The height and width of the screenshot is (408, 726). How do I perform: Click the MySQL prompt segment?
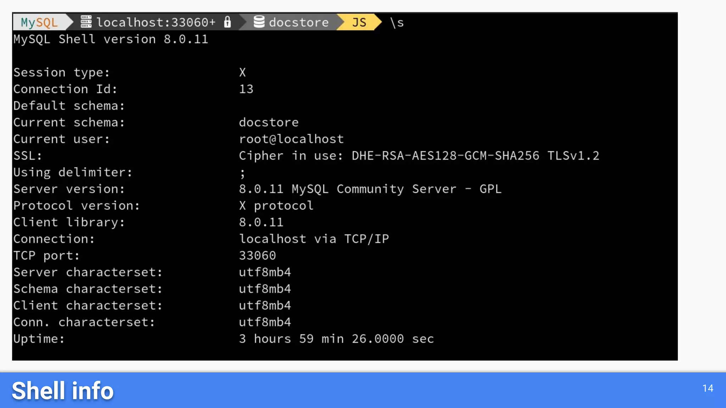(39, 22)
